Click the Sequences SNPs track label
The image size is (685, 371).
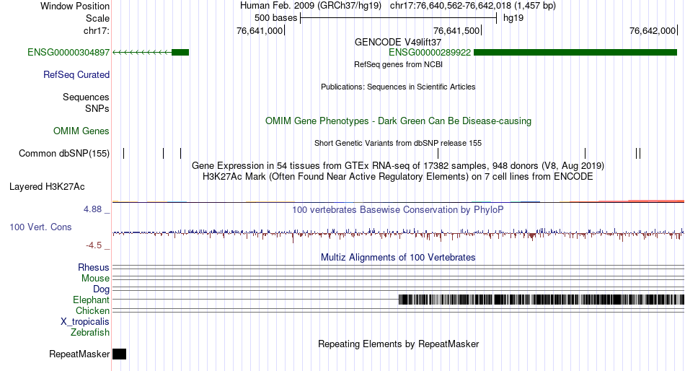pyautogui.click(x=86, y=102)
